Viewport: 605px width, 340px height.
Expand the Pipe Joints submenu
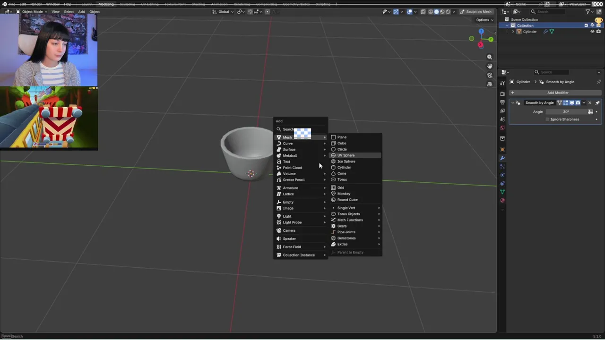click(x=355, y=232)
